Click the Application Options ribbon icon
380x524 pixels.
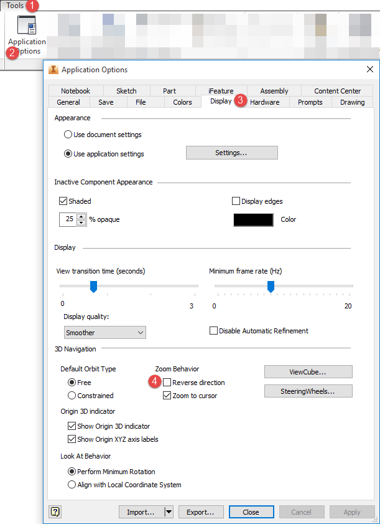(27, 25)
